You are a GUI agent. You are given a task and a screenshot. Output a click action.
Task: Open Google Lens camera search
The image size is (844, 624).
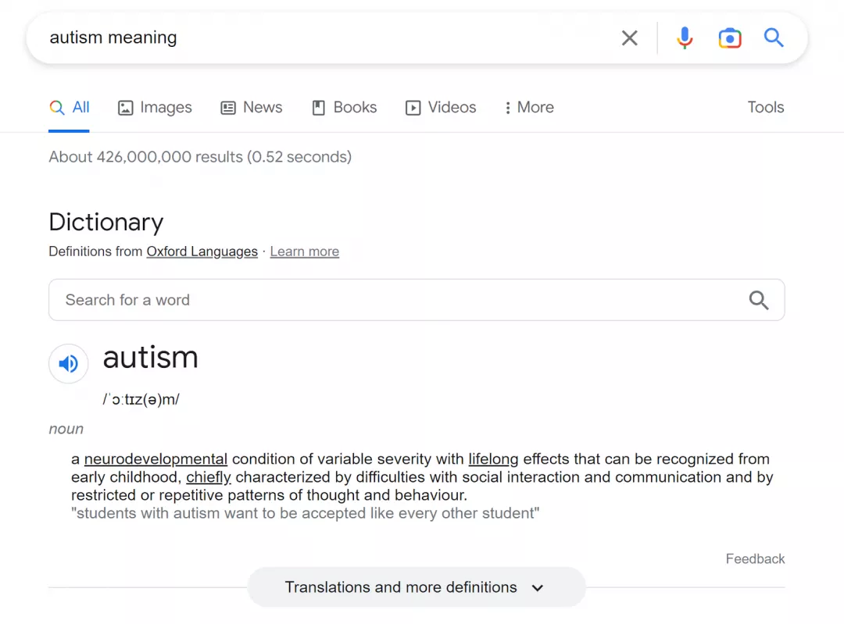click(729, 38)
